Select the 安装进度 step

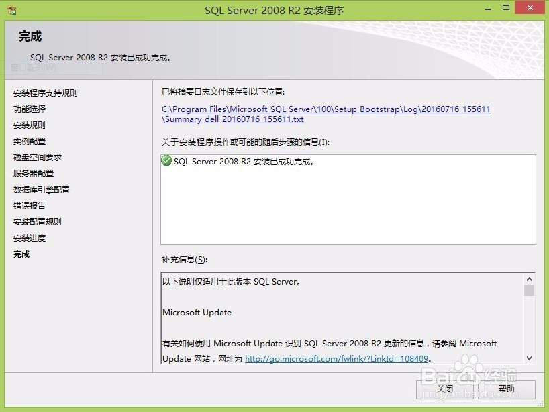coord(30,238)
